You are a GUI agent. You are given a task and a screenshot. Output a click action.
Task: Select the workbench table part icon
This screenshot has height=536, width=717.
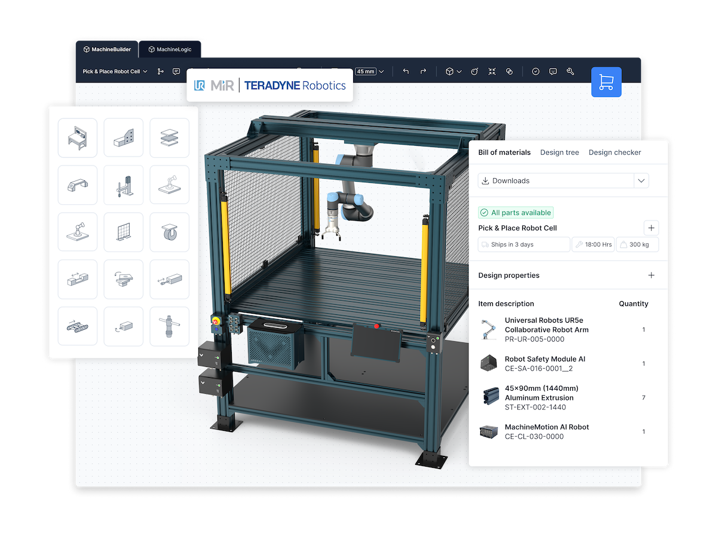[78, 137]
